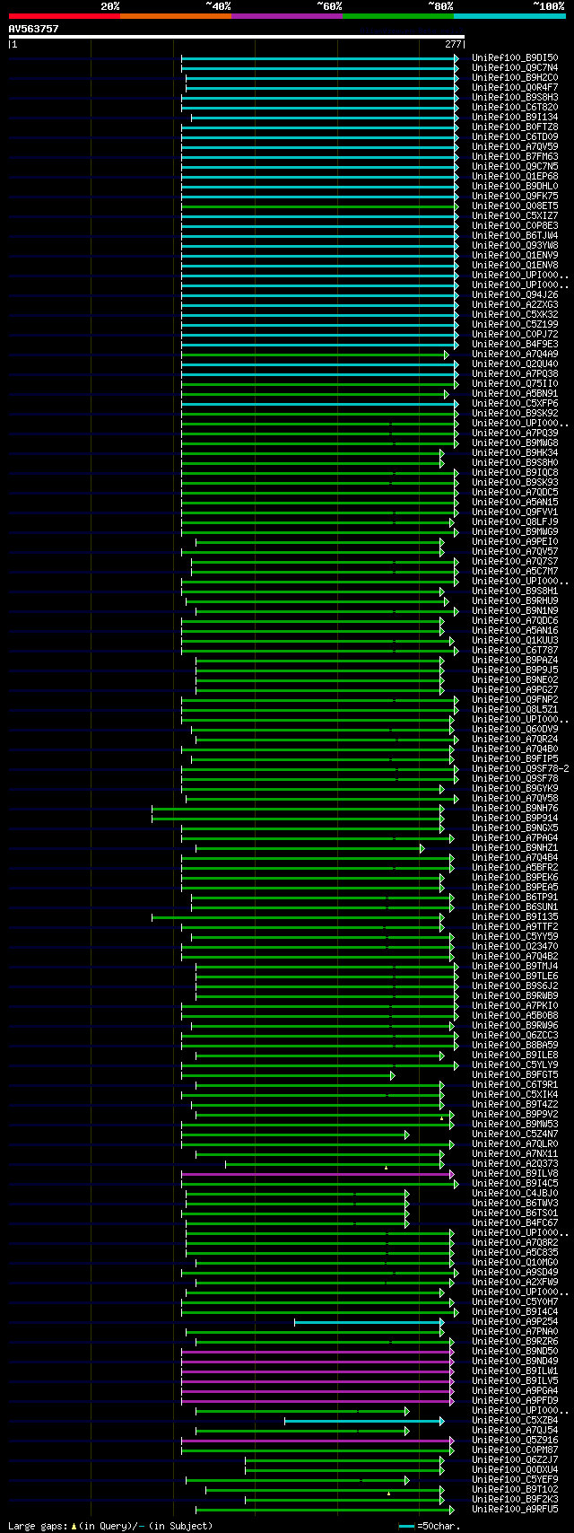Open hit UniRef100_C5Z4N7
574x1533 pixels.
pyautogui.click(x=515, y=1134)
